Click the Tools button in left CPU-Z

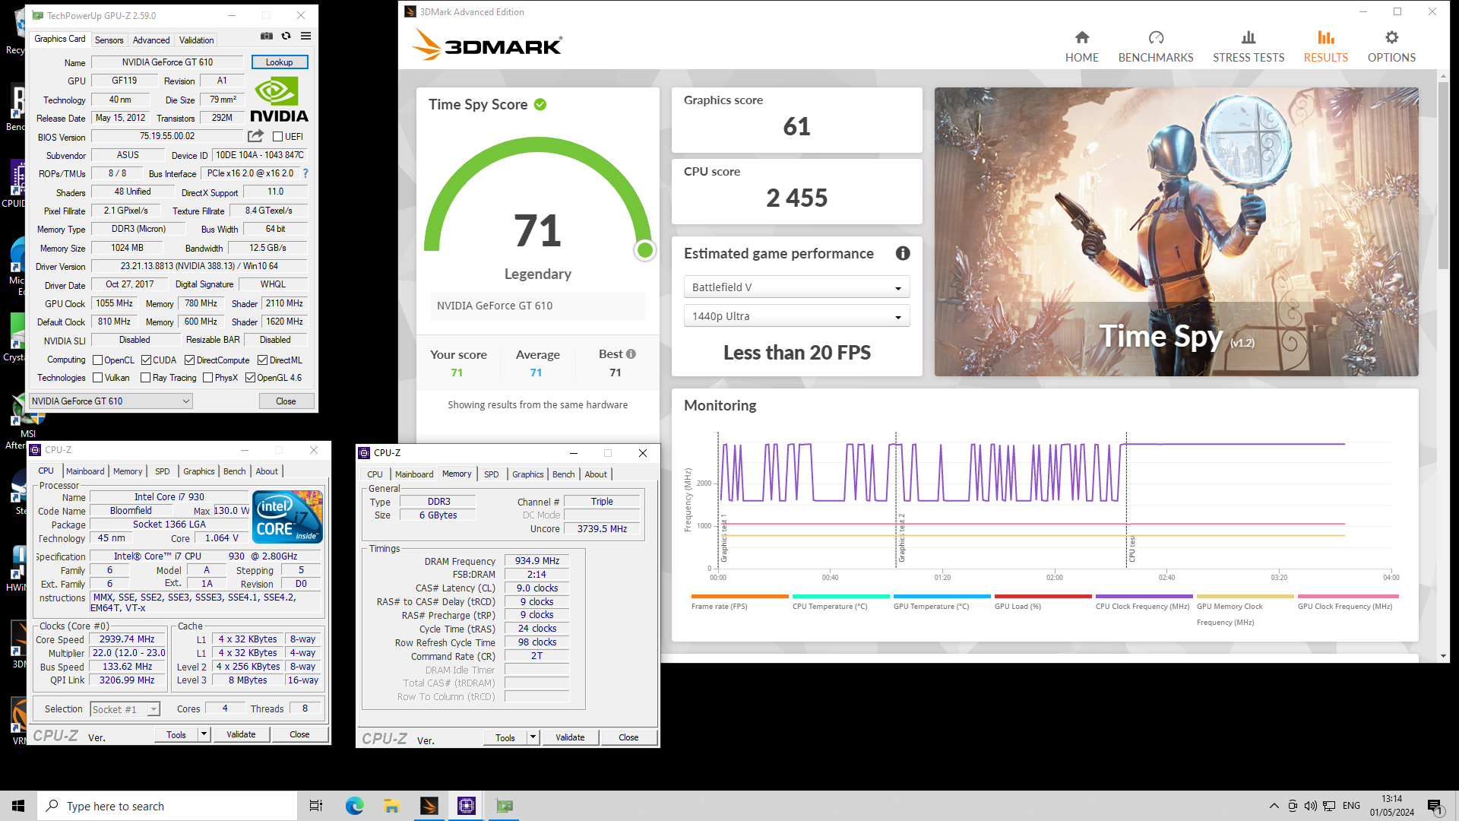(x=176, y=734)
